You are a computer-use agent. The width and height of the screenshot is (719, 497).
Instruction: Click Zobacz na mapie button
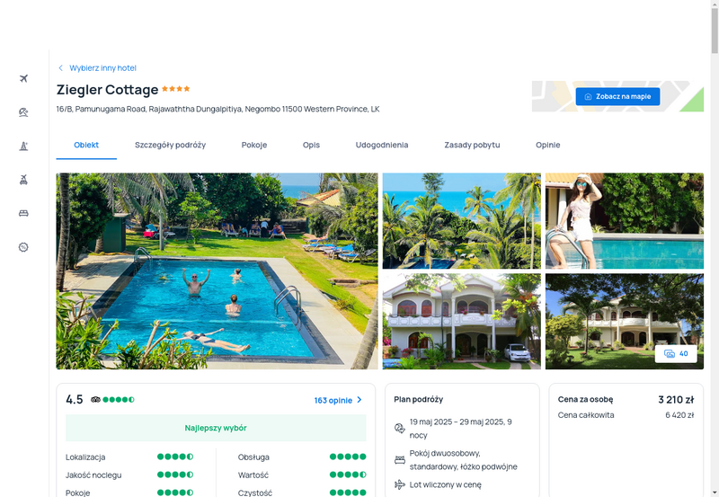tap(617, 97)
